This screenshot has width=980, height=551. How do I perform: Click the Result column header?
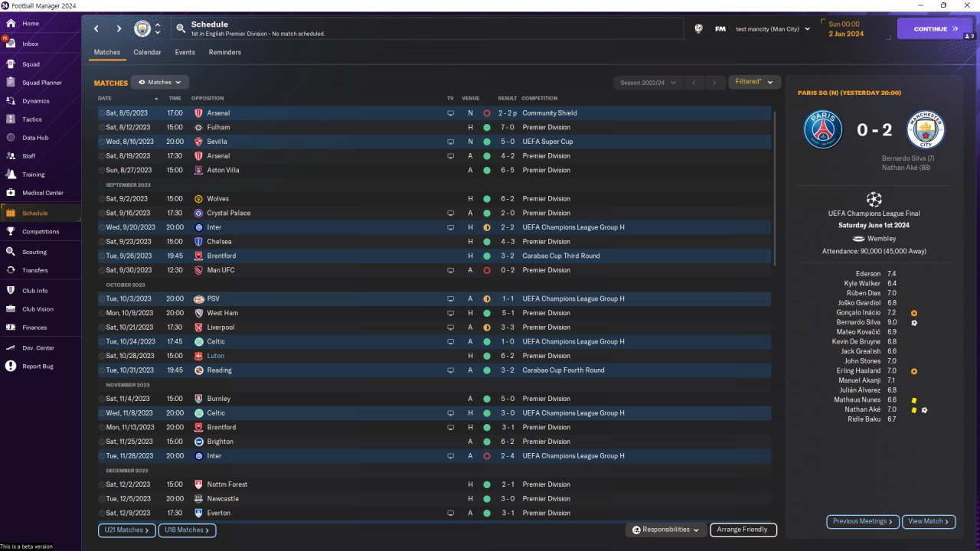(x=508, y=99)
